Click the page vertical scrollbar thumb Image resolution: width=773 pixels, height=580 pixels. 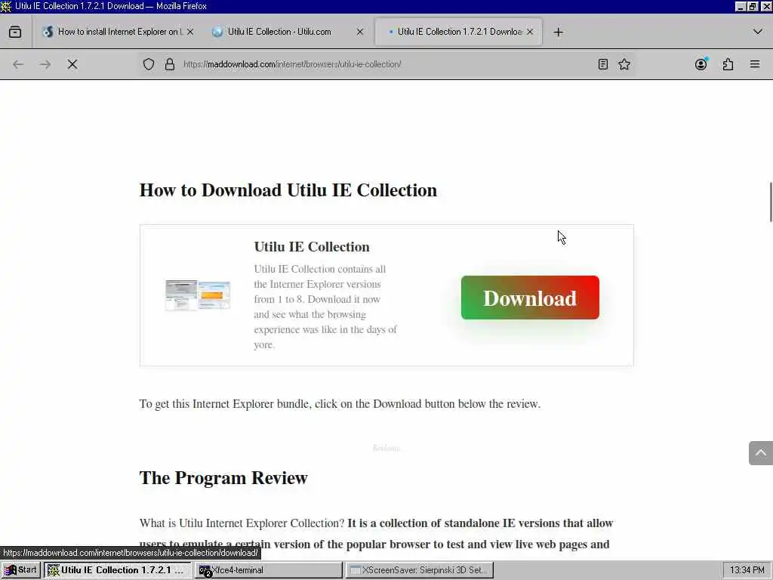pyautogui.click(x=771, y=202)
